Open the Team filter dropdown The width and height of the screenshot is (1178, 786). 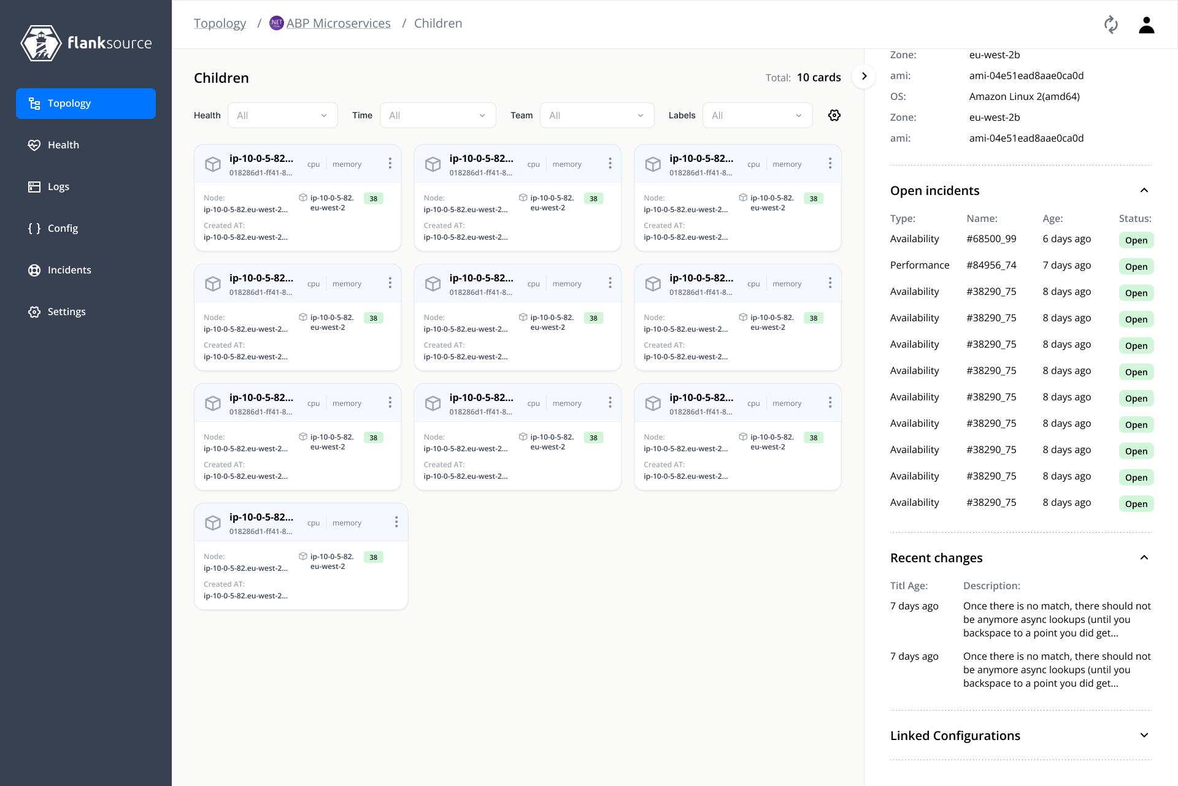coord(596,115)
